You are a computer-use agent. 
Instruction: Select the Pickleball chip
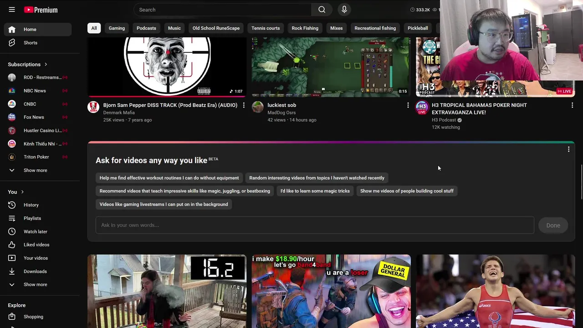[x=418, y=28]
